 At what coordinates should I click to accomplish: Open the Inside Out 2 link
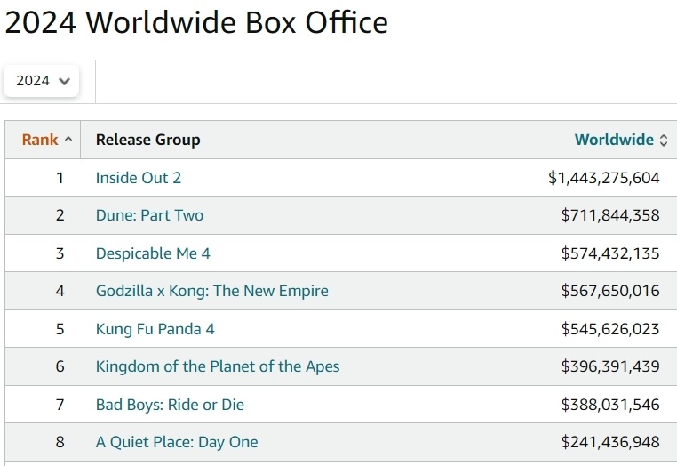[139, 178]
